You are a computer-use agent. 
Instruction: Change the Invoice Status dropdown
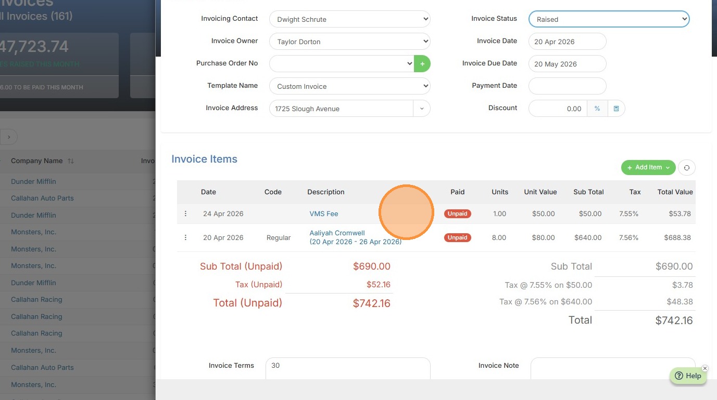pyautogui.click(x=609, y=19)
